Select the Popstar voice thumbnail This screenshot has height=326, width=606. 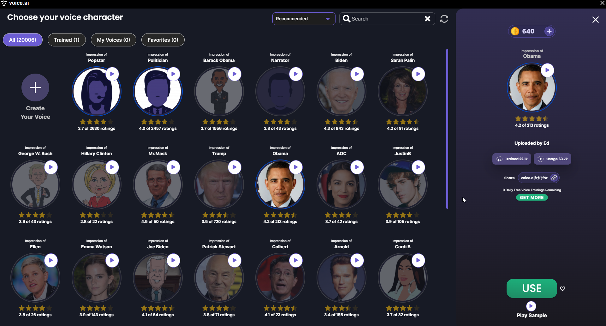[96, 91]
